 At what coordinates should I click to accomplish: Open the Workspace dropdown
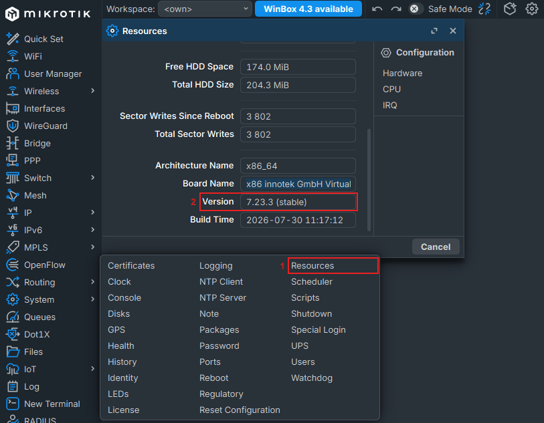click(205, 9)
